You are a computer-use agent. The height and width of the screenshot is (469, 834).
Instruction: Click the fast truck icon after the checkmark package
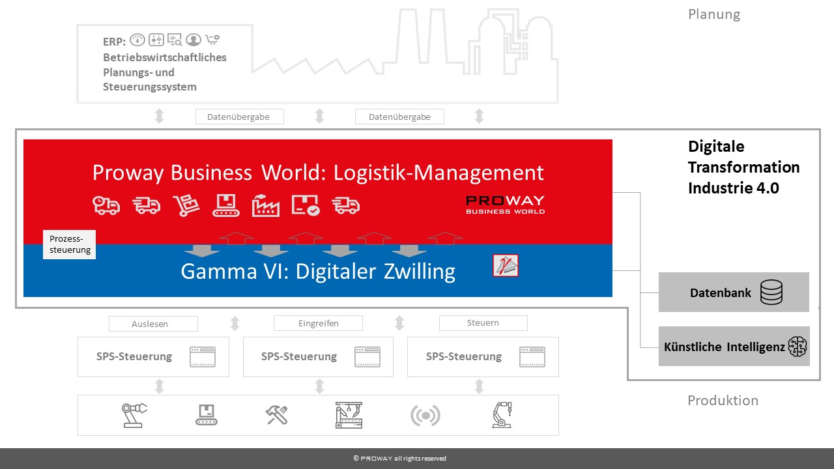[346, 205]
